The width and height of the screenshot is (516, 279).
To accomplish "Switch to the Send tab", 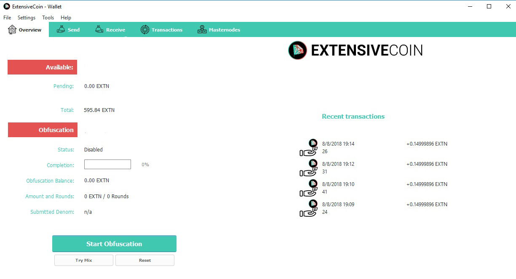I will [68, 29].
